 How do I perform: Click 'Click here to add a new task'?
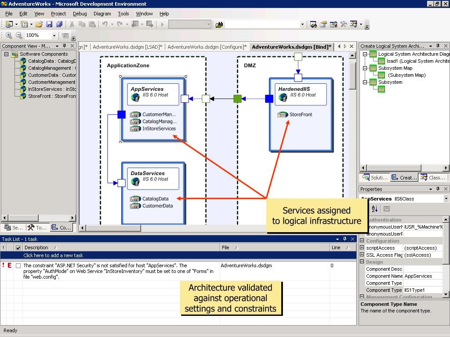[x=53, y=255]
